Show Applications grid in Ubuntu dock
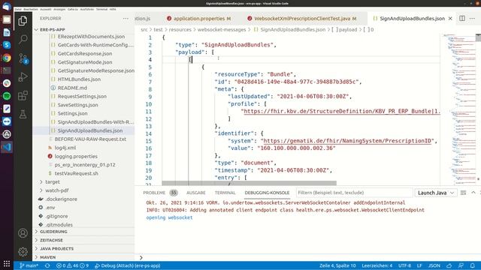481x270 pixels. click(7, 263)
